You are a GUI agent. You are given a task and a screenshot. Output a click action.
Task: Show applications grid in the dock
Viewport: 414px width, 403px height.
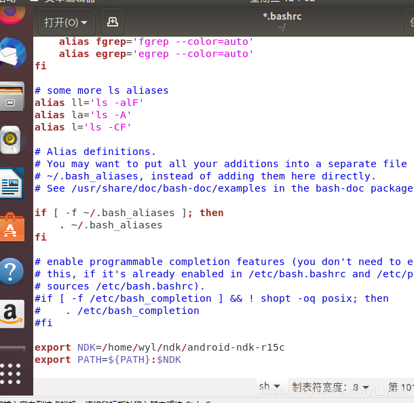click(11, 374)
